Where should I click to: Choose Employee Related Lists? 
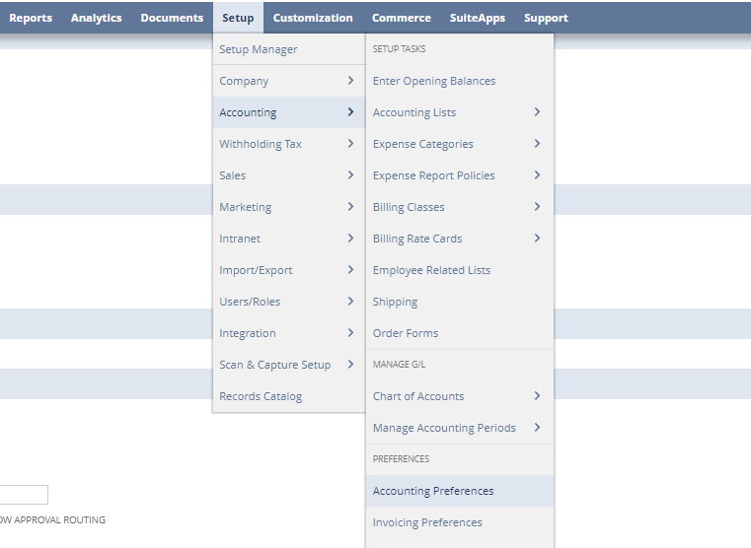(x=460, y=270)
